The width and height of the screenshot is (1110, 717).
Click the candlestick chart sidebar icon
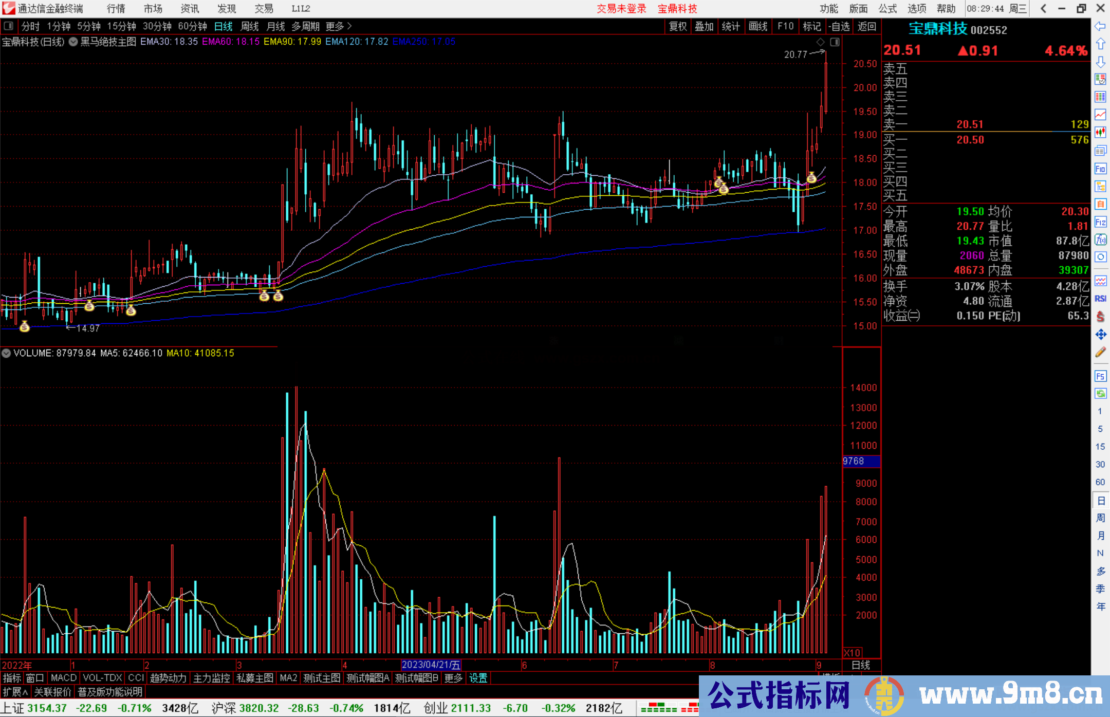point(1100,133)
